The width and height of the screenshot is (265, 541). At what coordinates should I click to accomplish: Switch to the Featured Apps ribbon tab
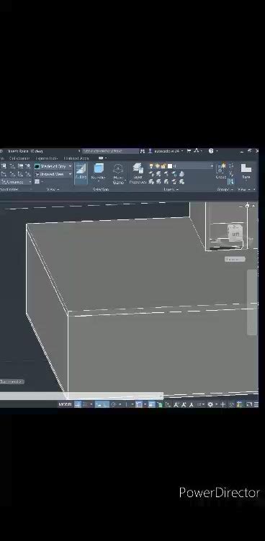pyautogui.click(x=76, y=158)
